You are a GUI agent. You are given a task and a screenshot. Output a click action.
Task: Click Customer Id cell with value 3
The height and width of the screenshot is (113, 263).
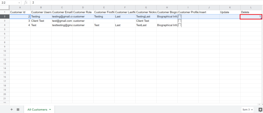(20, 21)
